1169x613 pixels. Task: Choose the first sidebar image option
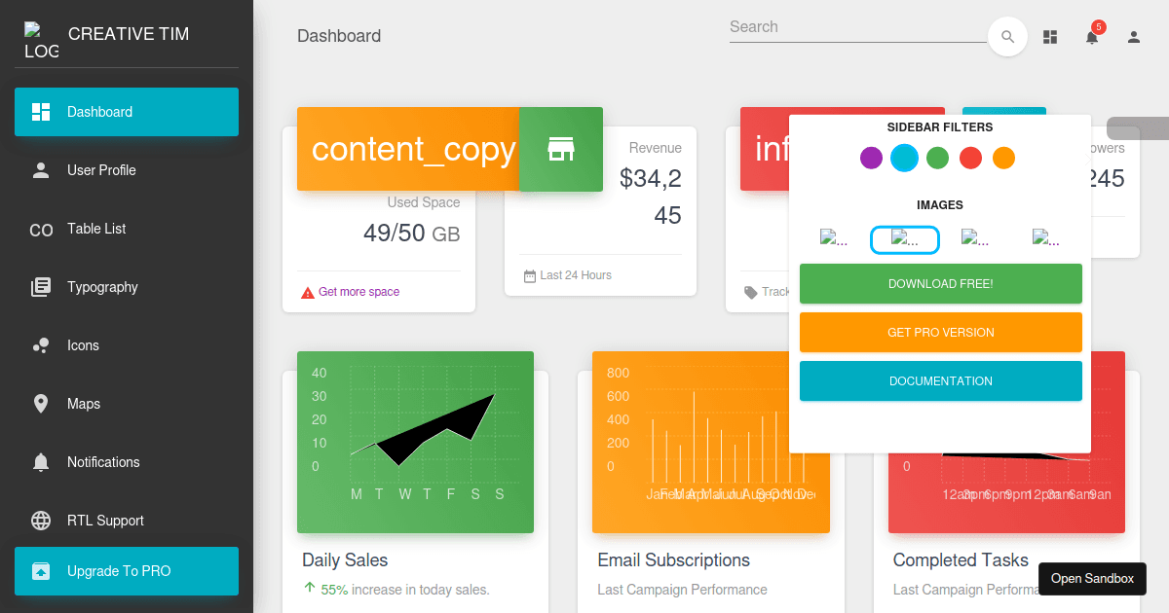(835, 237)
